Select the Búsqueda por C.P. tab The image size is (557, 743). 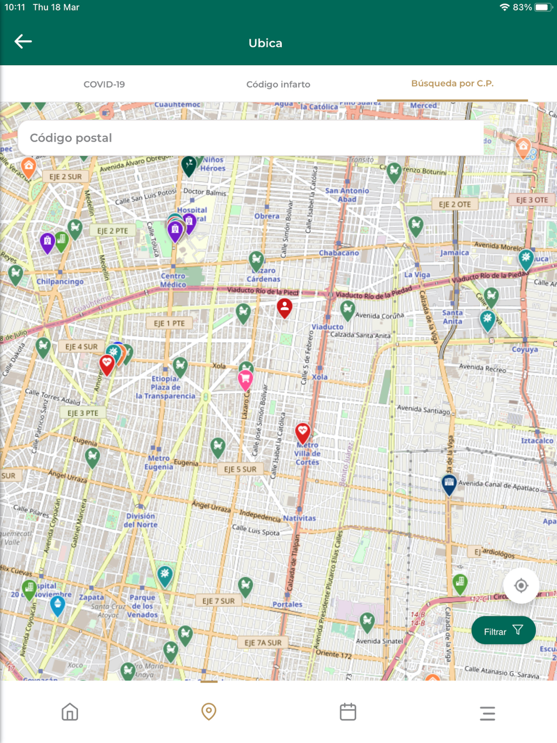[x=452, y=84]
